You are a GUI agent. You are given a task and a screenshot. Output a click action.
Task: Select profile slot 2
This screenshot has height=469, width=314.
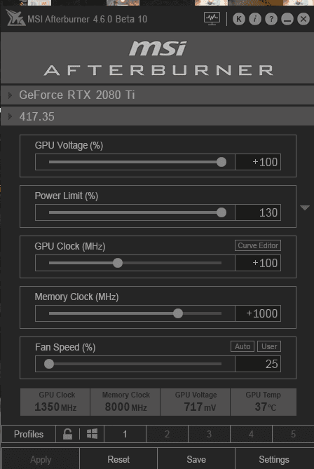(168, 434)
